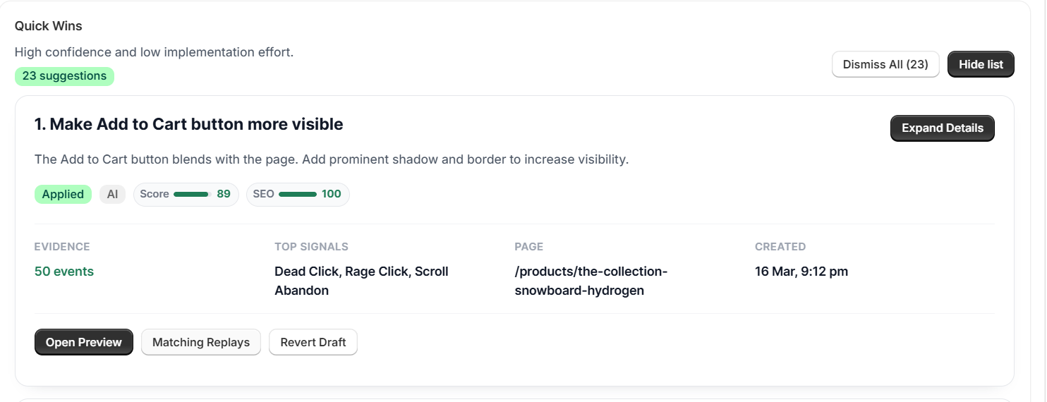The image size is (1047, 402).
Task: Select the Applied status badge
Action: point(63,194)
